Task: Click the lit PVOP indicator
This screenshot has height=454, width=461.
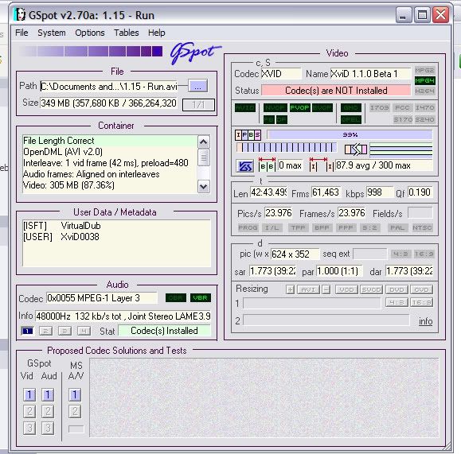Action: 299,108
